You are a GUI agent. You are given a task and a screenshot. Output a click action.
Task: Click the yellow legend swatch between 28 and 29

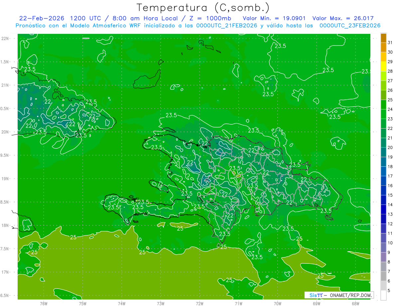point(383,66)
